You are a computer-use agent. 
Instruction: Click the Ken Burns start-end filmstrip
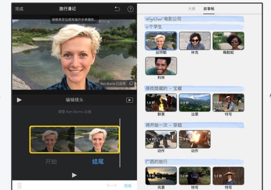pos(75,139)
